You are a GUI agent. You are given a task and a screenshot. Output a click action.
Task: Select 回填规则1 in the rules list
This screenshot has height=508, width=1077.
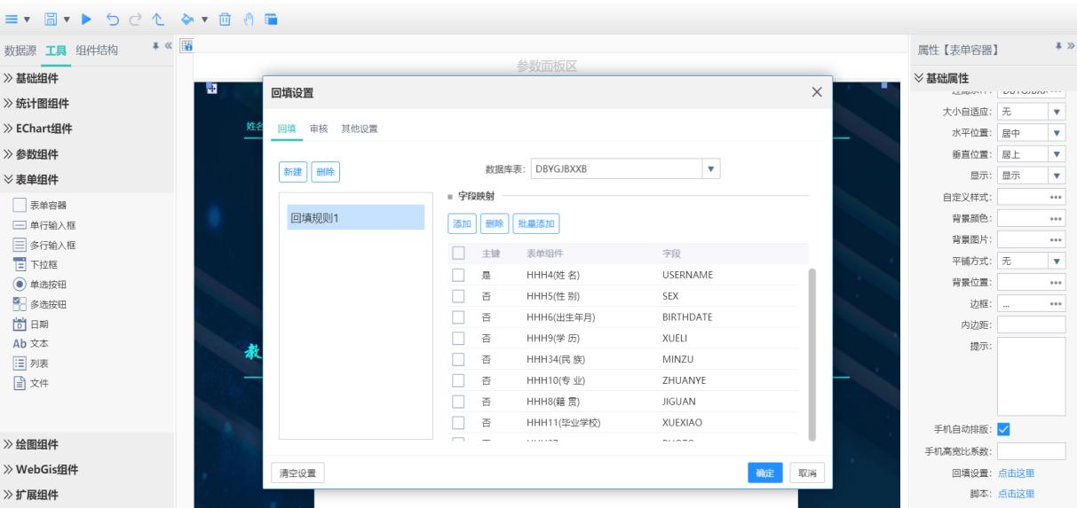[x=352, y=218]
